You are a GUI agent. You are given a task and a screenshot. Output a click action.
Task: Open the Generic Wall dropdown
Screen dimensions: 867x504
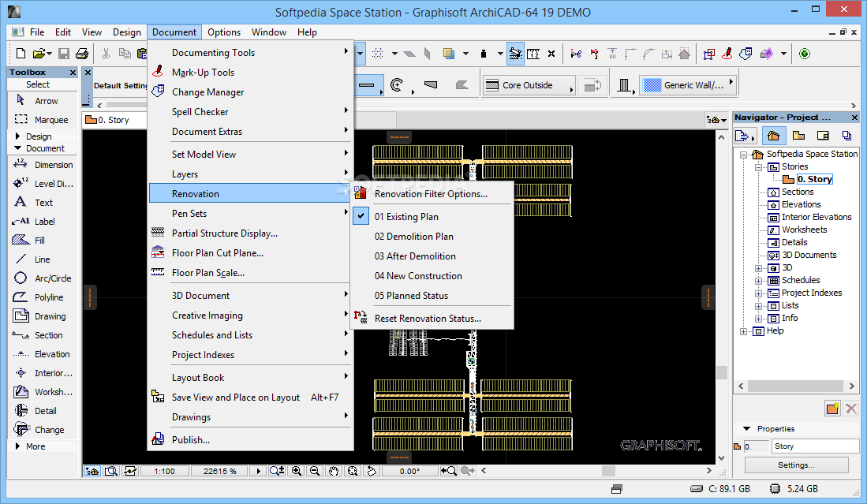click(x=689, y=85)
